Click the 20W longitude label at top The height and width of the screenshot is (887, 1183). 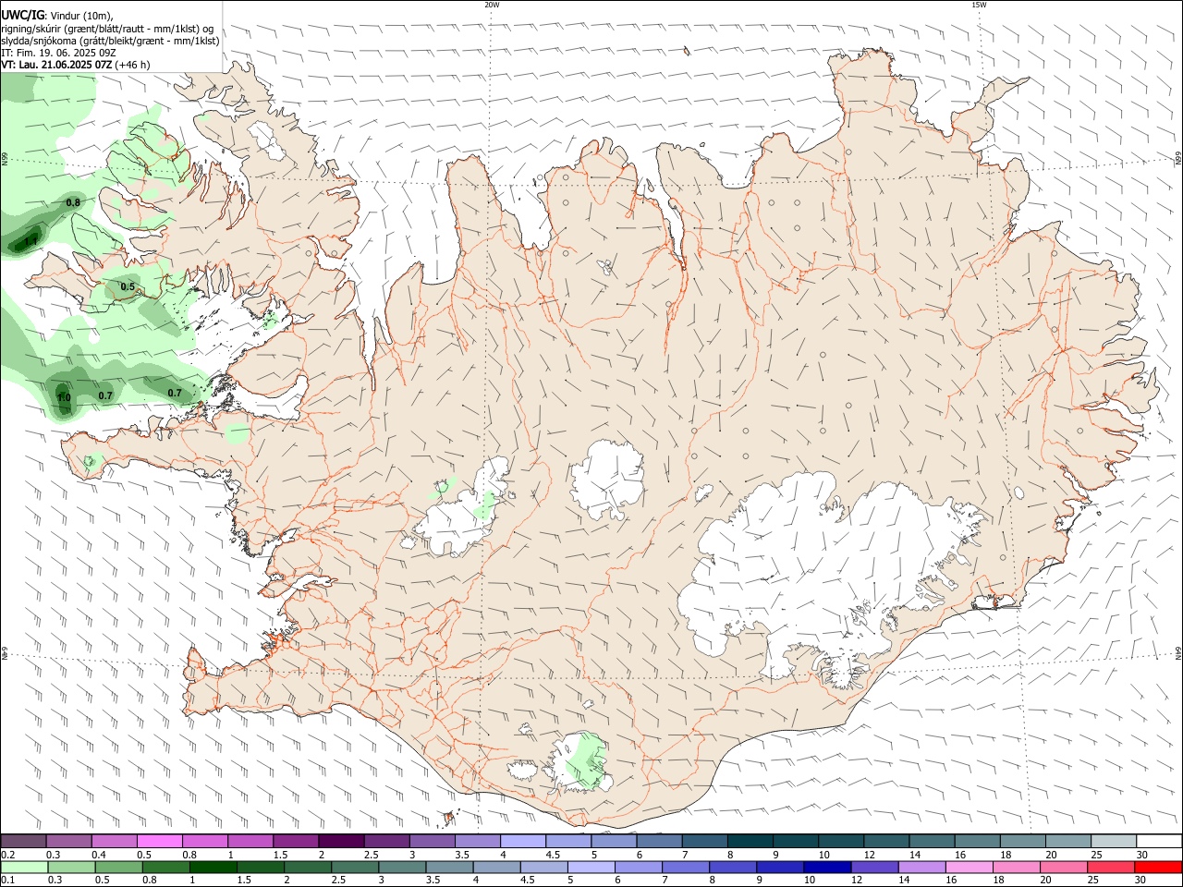(492, 5)
